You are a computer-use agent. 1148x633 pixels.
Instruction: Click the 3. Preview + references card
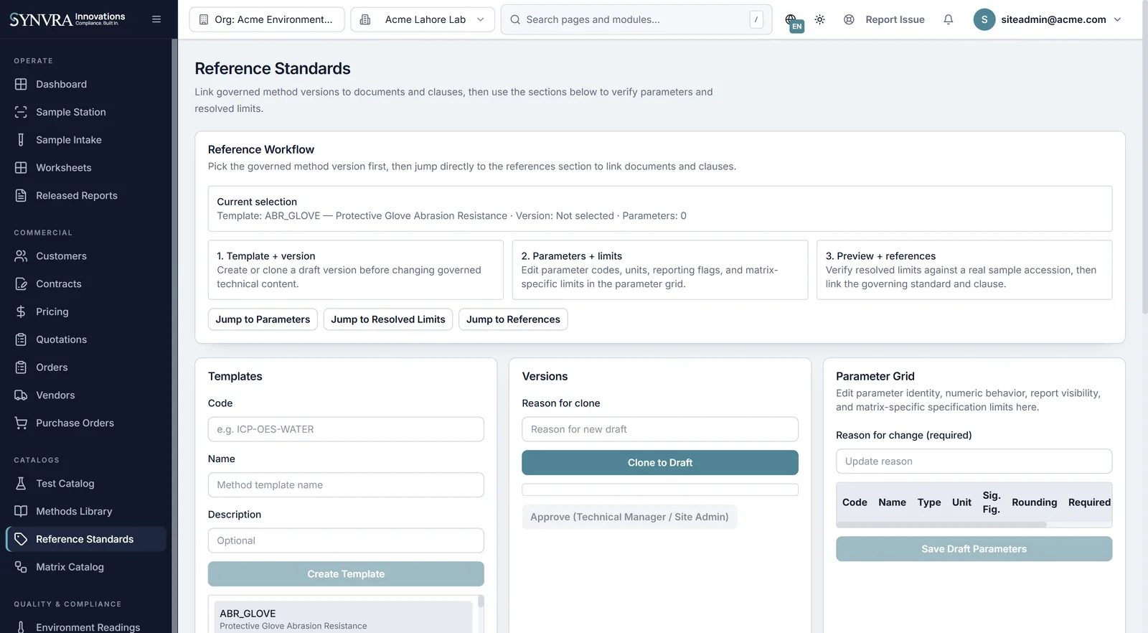click(x=964, y=270)
